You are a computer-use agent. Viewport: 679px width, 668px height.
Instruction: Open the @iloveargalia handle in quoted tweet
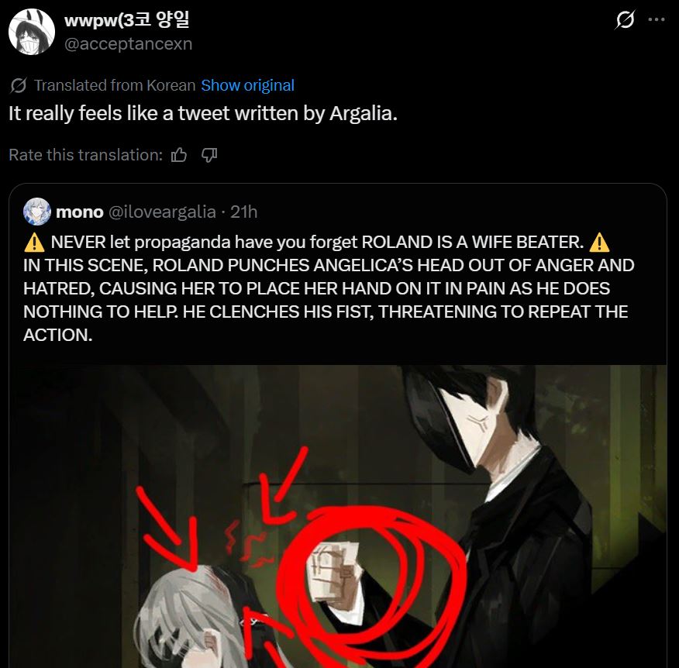click(162, 212)
